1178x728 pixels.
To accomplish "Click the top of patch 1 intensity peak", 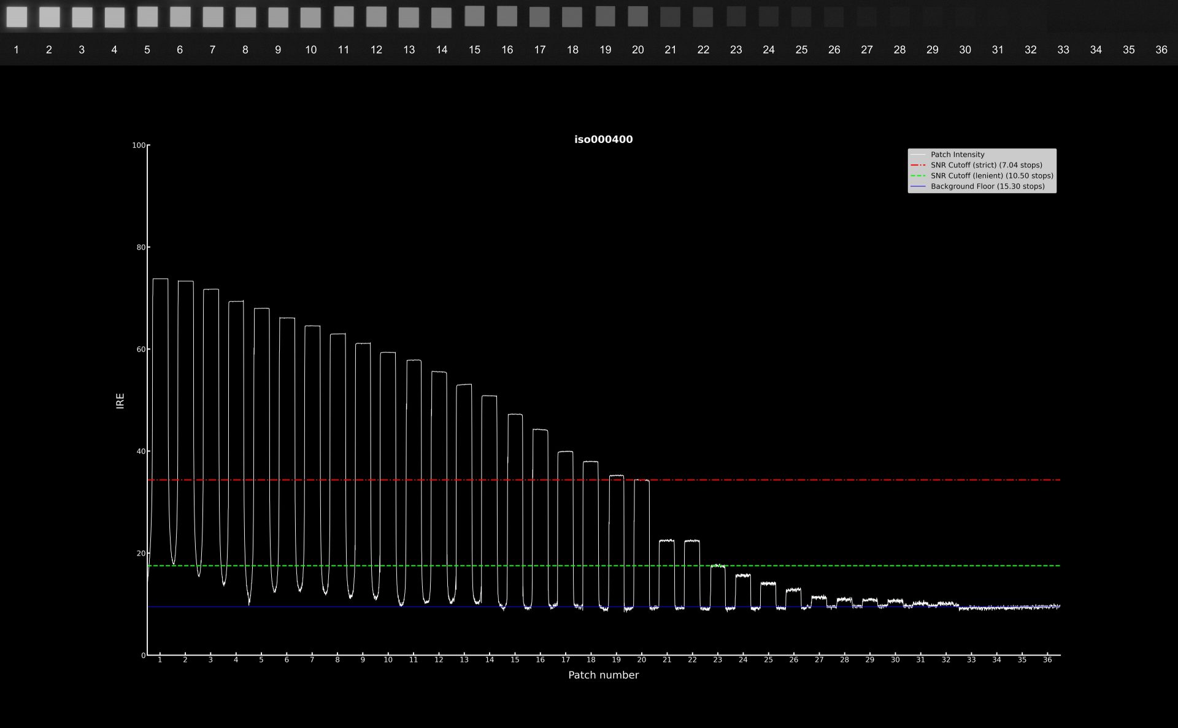I will pyautogui.click(x=160, y=279).
